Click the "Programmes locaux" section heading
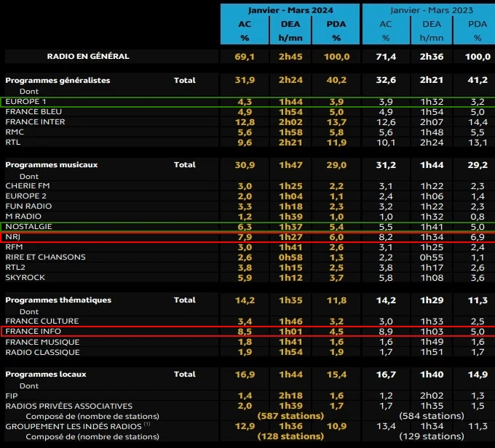The image size is (495, 448). (x=46, y=374)
